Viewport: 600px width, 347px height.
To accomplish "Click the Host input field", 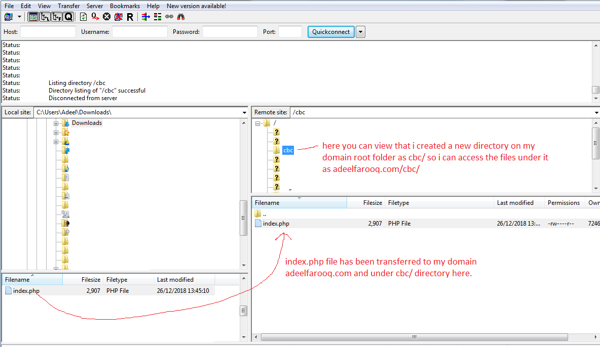I will point(48,32).
